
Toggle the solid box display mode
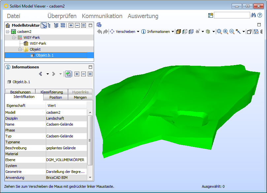click(179, 32)
